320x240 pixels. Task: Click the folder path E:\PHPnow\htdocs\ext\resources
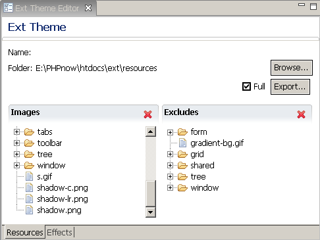click(x=96, y=68)
